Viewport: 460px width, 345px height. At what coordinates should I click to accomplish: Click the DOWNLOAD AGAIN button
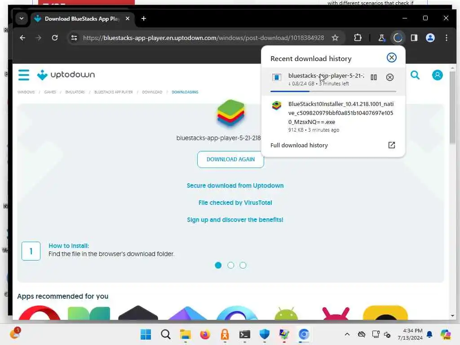point(230,159)
